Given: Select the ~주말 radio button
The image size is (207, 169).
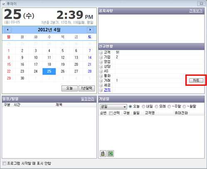Looking at the screenshot, I should tap(169, 107).
